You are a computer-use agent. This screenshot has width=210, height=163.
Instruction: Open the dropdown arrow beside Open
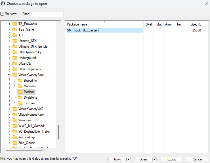[154, 159]
